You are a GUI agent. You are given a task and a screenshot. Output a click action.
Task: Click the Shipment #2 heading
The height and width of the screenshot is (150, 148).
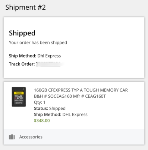[26, 7]
